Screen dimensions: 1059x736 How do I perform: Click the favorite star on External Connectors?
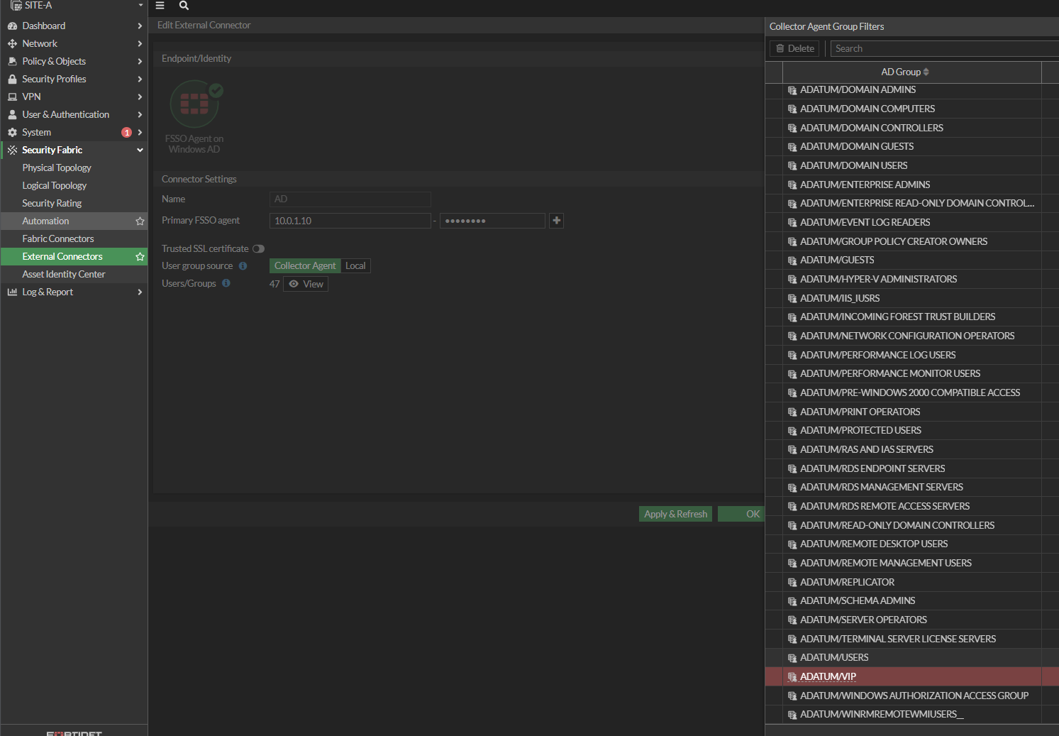140,257
